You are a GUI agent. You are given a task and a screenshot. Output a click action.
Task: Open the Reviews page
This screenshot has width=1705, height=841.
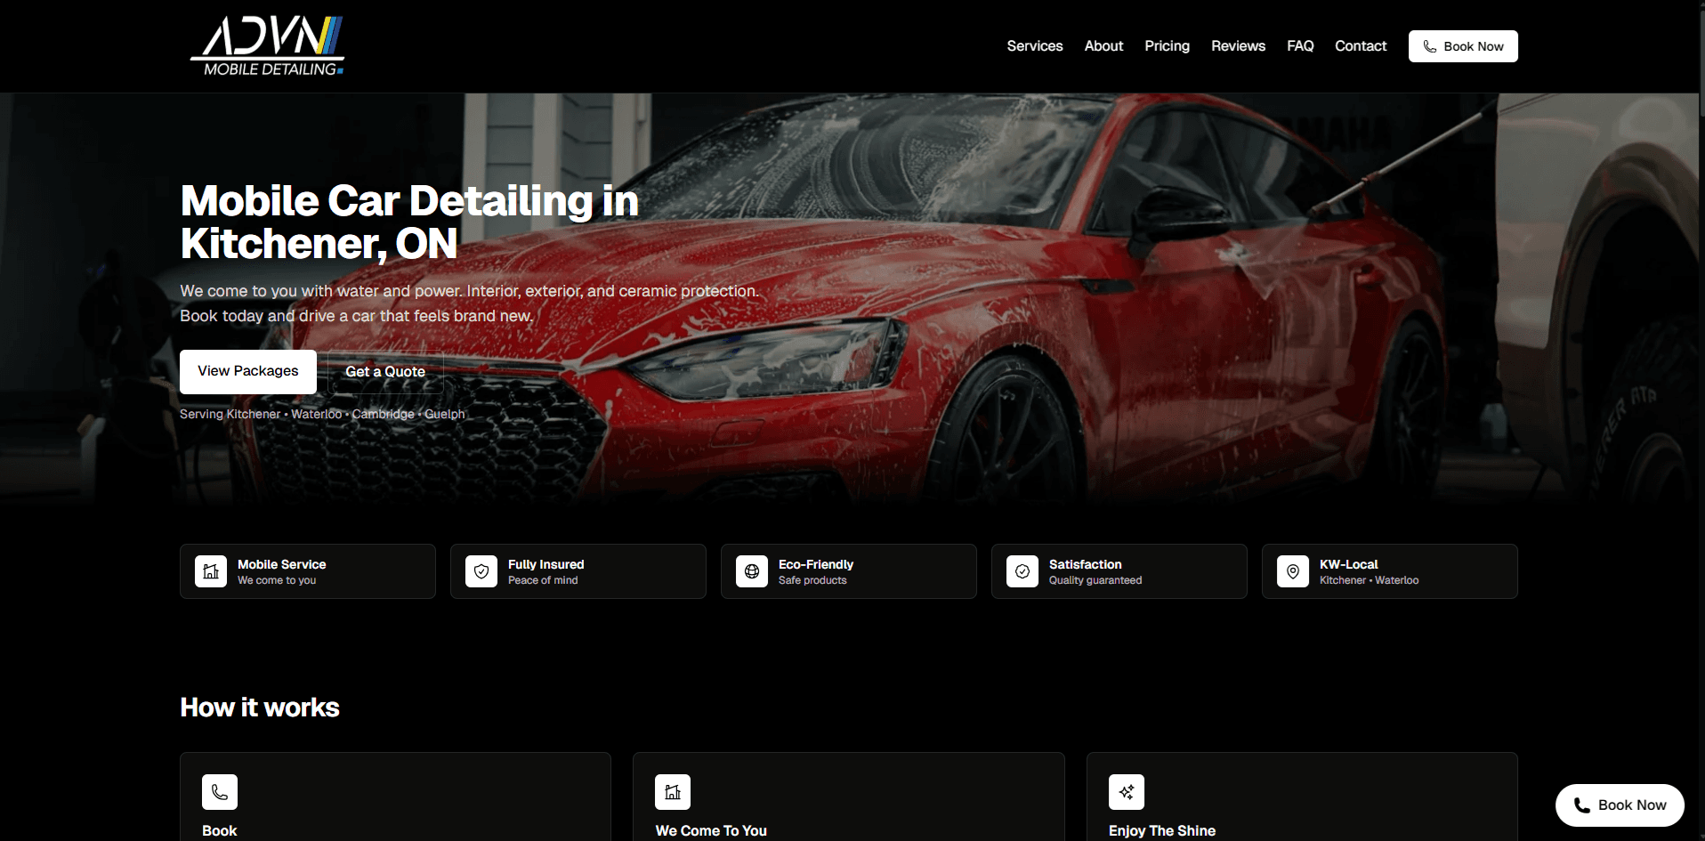tap(1238, 45)
